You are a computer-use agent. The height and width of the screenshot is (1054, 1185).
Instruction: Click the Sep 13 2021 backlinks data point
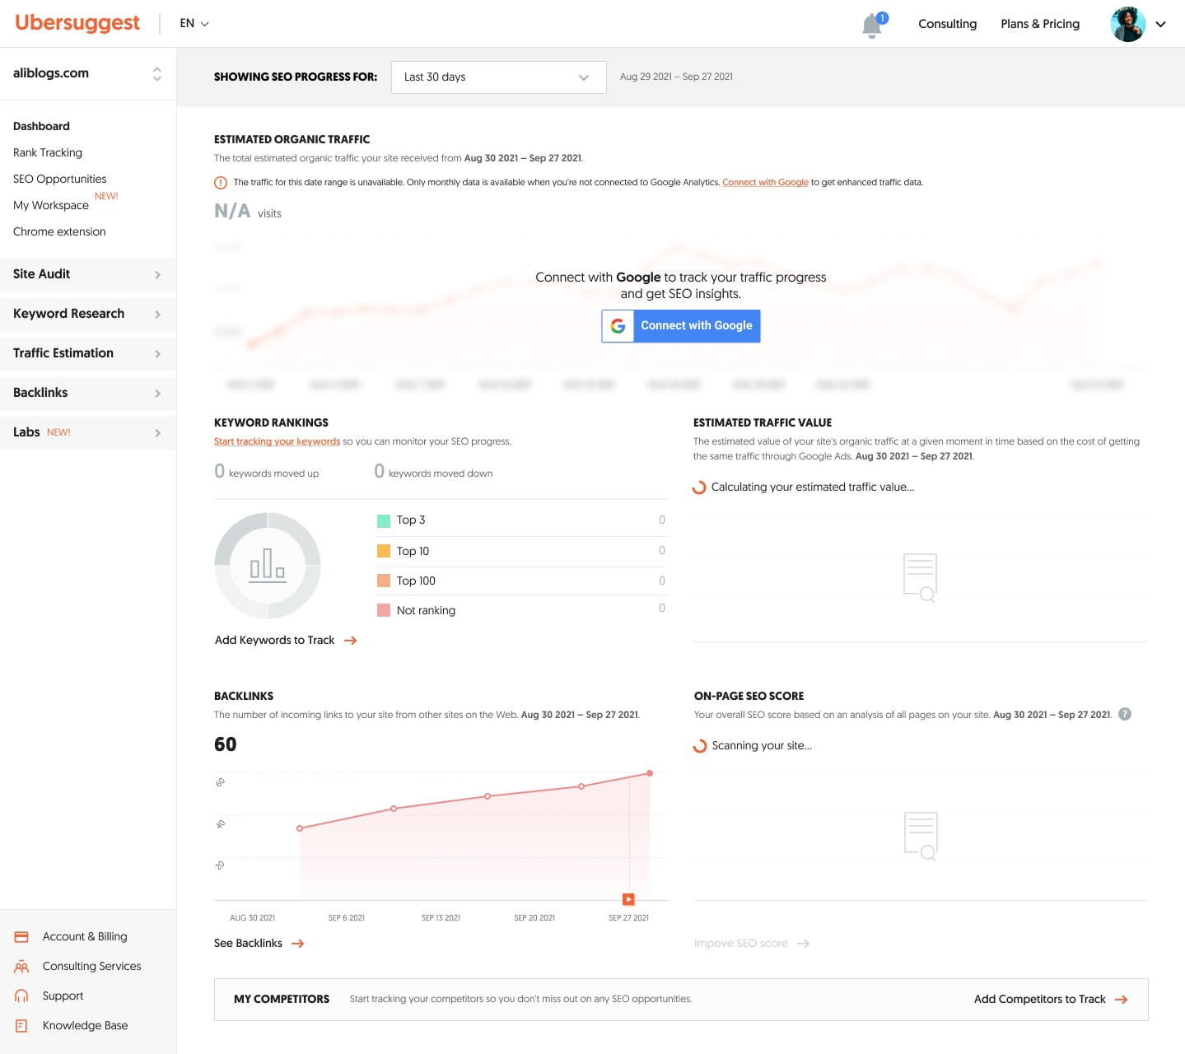[488, 796]
